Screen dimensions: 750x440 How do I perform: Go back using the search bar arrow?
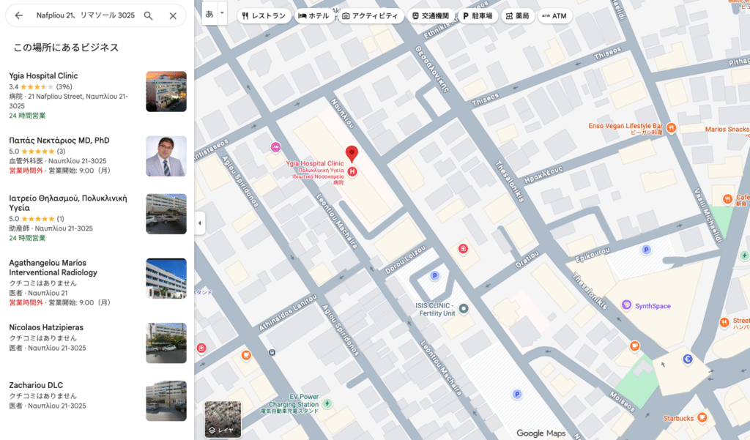click(x=18, y=16)
